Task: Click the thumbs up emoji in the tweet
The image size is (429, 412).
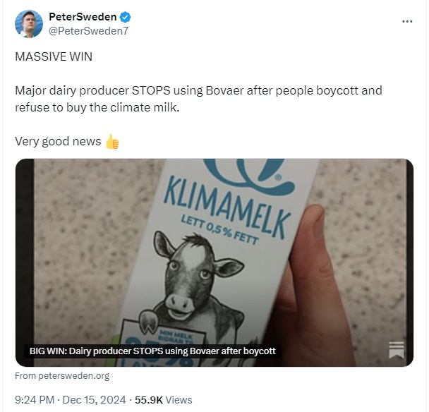Action: [x=112, y=141]
